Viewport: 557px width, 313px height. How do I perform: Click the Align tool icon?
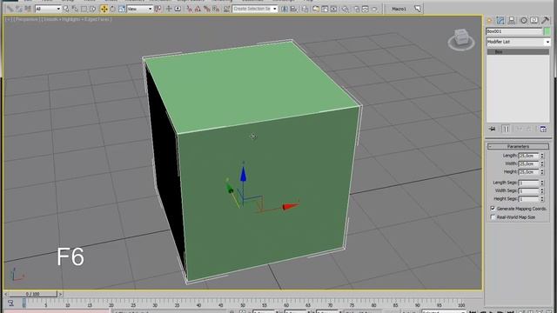293,9
